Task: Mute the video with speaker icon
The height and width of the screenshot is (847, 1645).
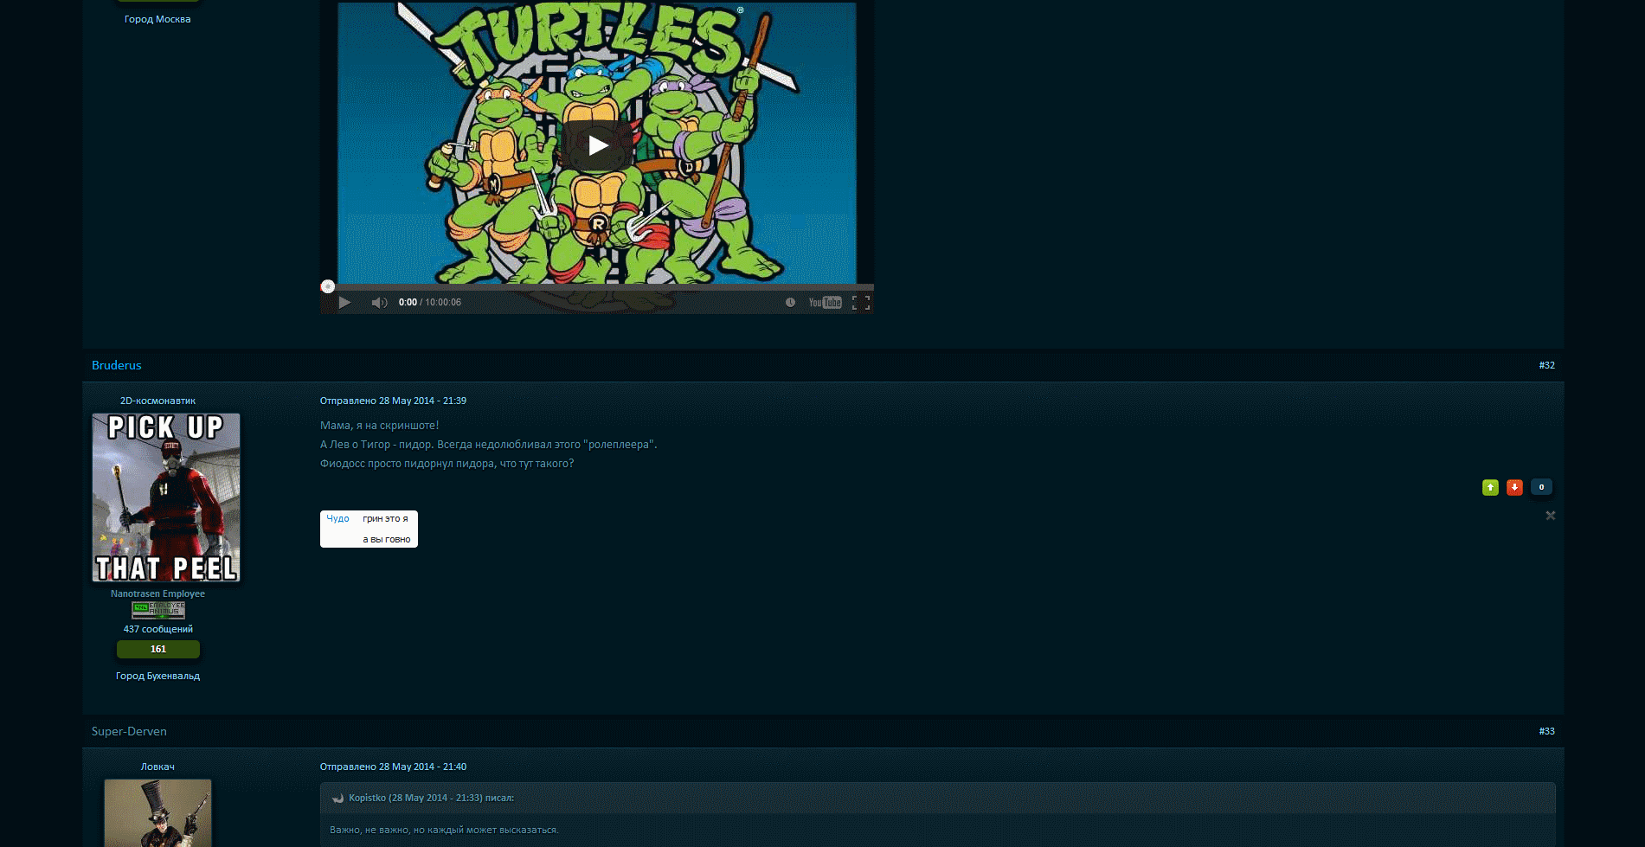Action: coord(379,303)
